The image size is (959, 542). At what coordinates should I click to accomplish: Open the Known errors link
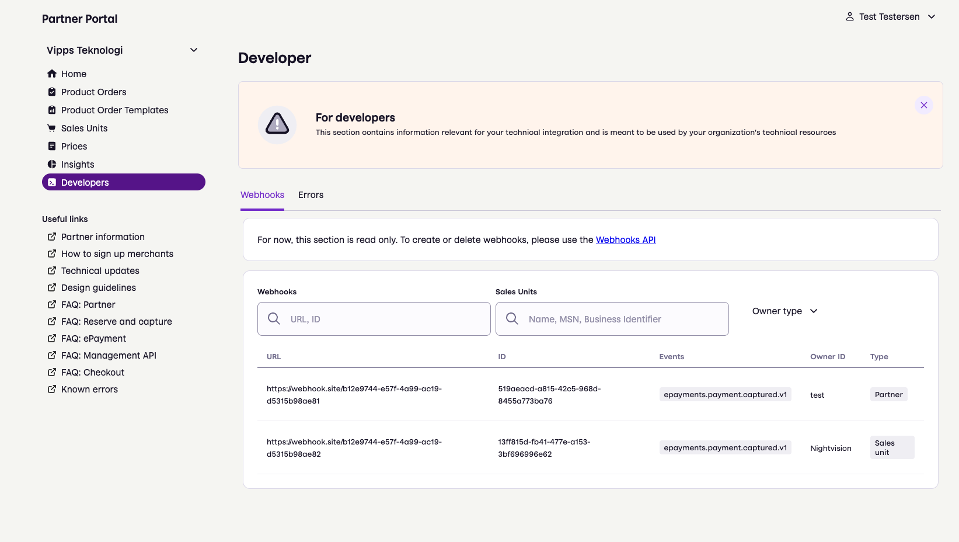click(89, 390)
